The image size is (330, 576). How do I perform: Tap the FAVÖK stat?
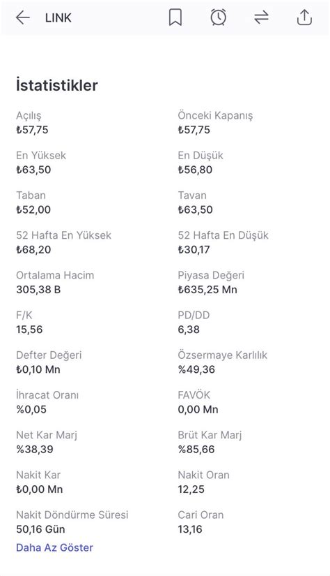[198, 402]
